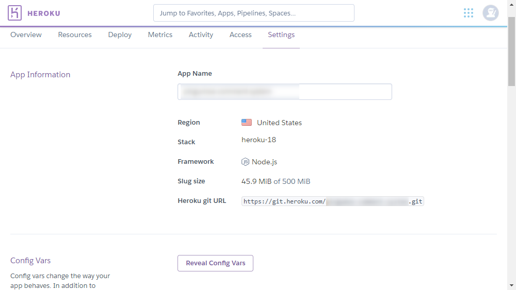Click Reveal Config Vars button
The height and width of the screenshot is (290, 516).
coord(215,263)
